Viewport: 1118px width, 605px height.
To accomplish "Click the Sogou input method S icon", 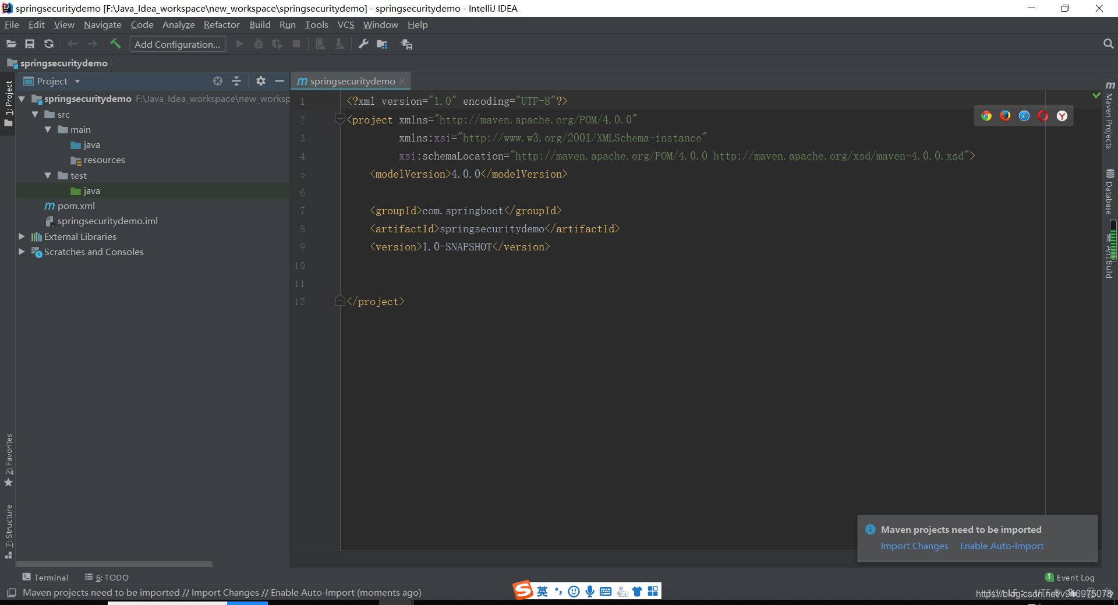I will coord(523,590).
